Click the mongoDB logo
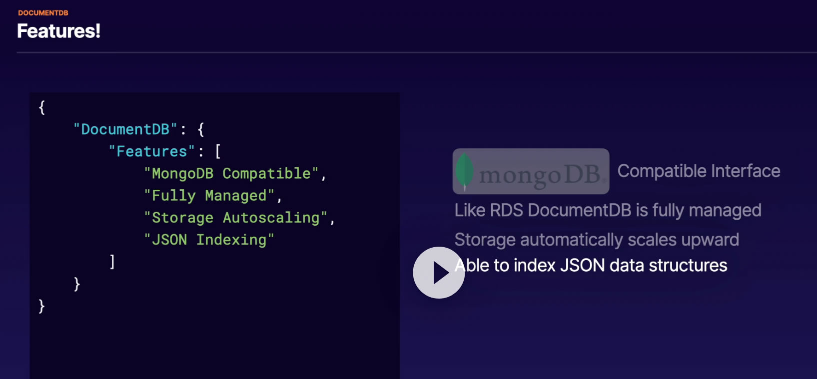Screen dimensions: 817x379 click(531, 171)
